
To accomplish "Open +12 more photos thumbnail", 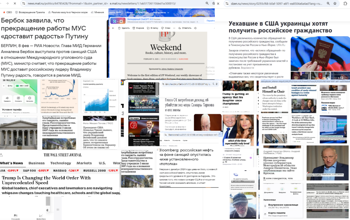I will (x=340, y=76).
